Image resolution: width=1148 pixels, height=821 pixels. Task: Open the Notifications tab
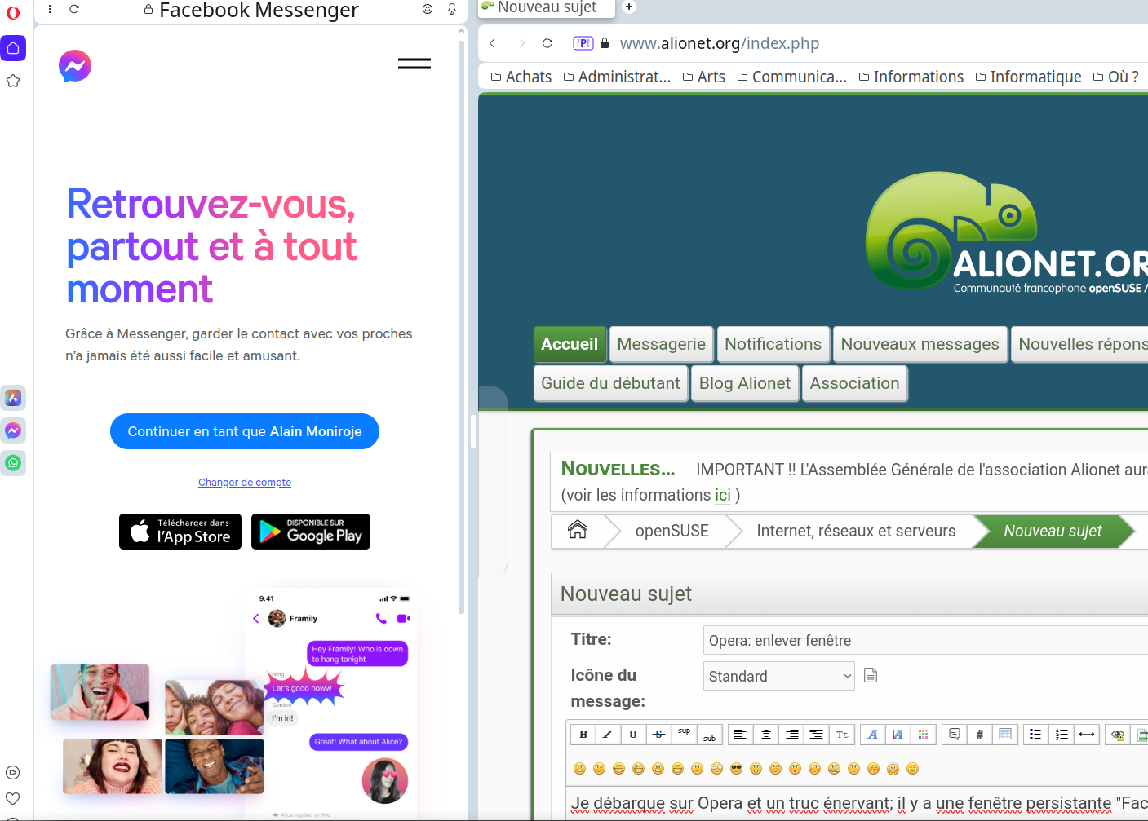tap(773, 344)
